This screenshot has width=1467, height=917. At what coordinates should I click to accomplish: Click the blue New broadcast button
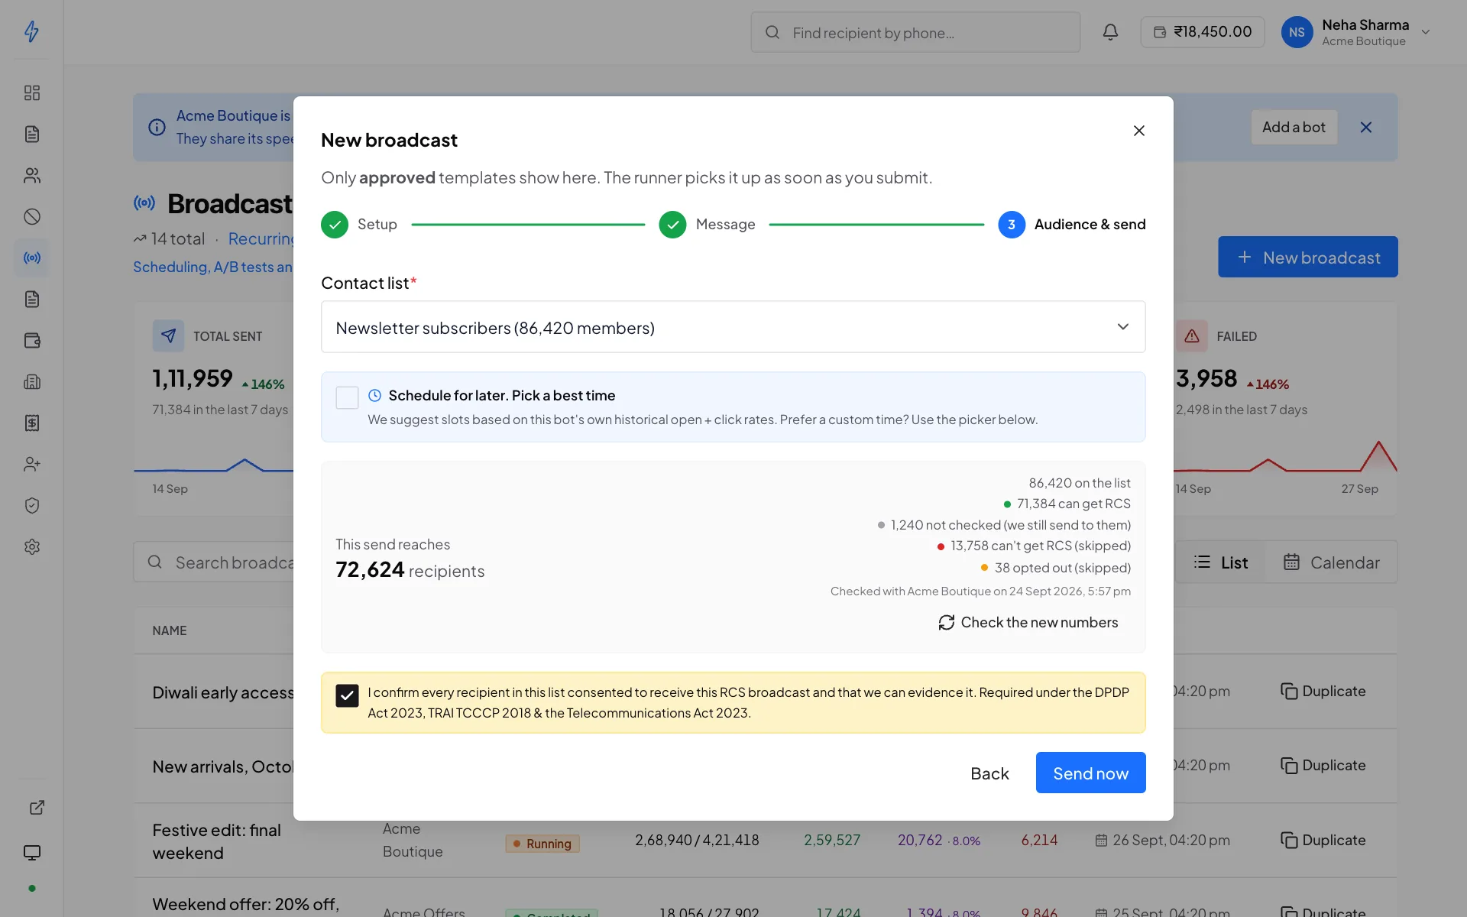pyautogui.click(x=1307, y=257)
